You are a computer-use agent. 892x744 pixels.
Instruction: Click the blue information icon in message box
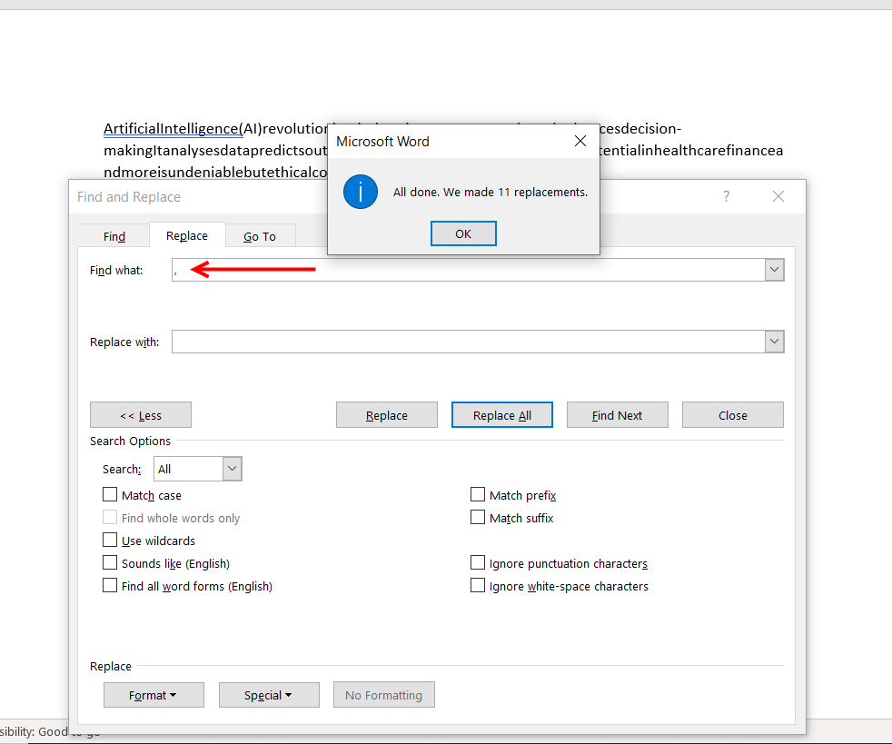tap(361, 193)
